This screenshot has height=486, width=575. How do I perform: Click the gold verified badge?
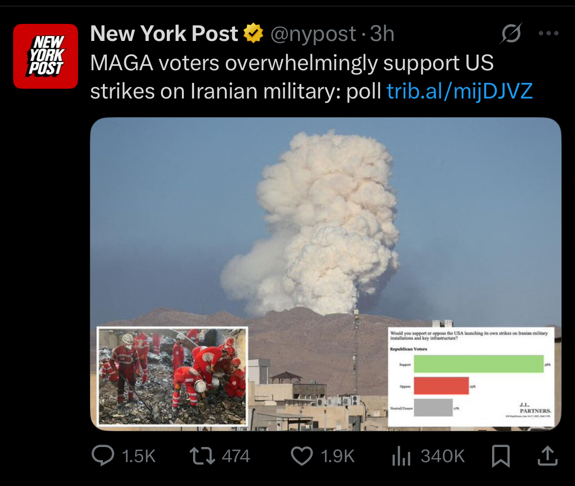click(254, 33)
